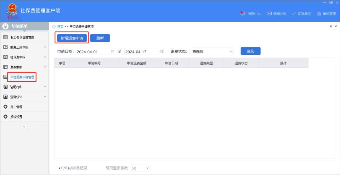Image resolution: width=340 pixels, height=175 pixels.
Task: Select 职工参保信息管理 in sidebar
Action: coord(22,37)
